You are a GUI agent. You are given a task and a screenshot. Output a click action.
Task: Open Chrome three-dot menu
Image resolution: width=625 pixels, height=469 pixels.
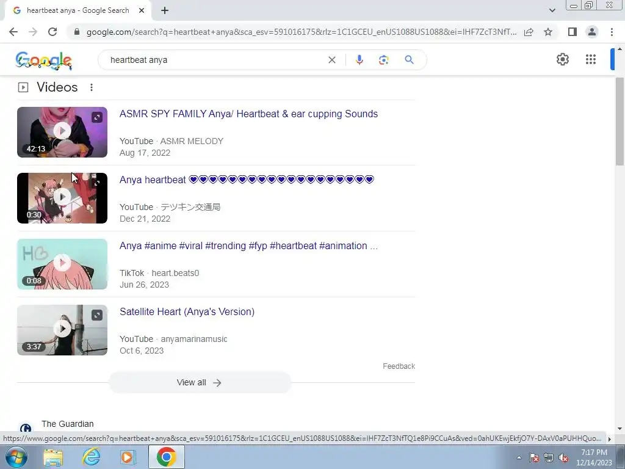coord(612,32)
